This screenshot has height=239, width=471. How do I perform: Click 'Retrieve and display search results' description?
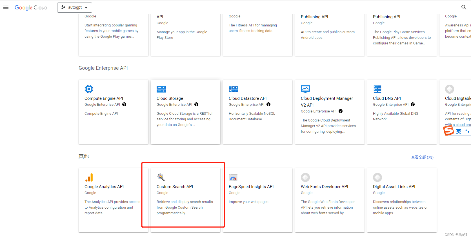(x=185, y=208)
